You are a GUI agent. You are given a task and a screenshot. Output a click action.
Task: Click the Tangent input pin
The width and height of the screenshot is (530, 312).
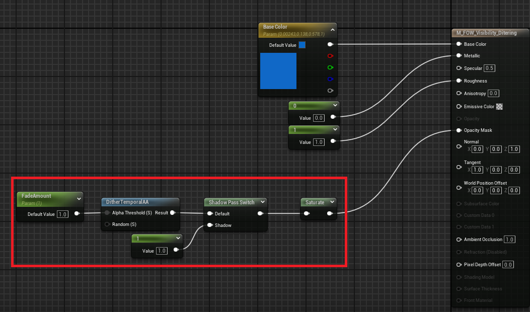click(x=459, y=167)
